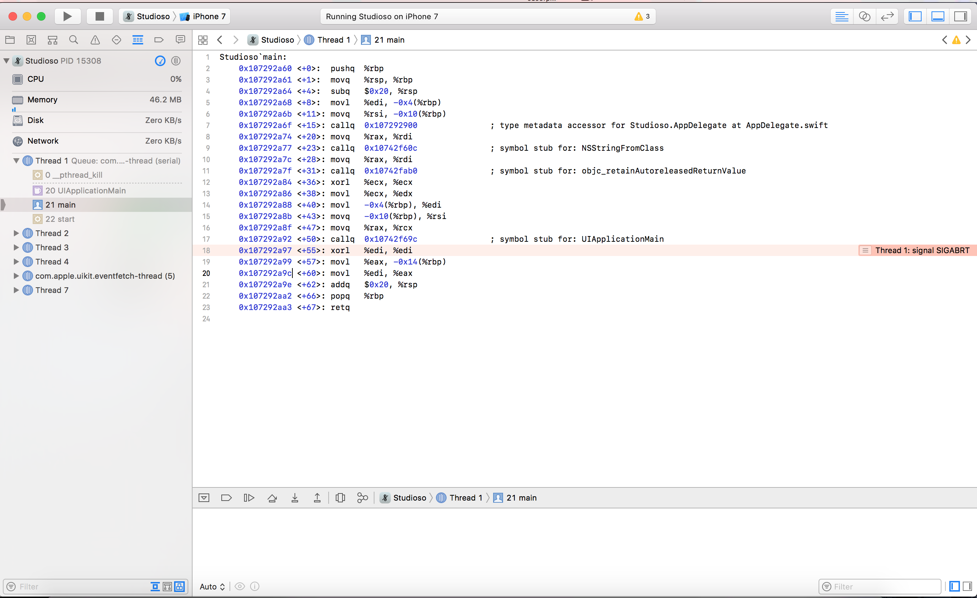Click Continue program execution icon
Image resolution: width=977 pixels, height=598 pixels.
click(249, 498)
